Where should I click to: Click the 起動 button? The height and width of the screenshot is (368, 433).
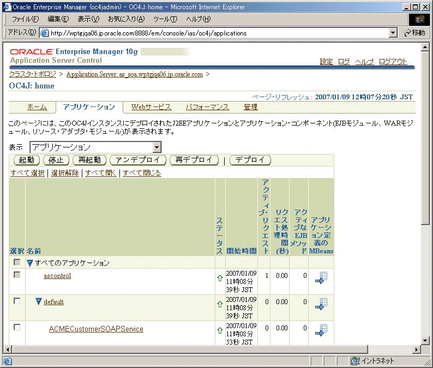click(x=27, y=160)
